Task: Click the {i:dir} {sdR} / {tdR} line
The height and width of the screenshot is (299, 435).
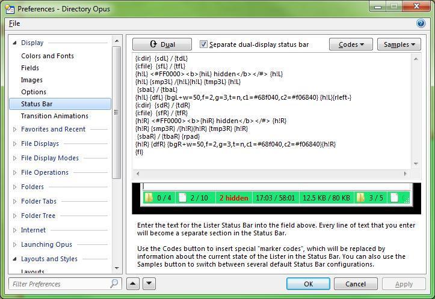Action: [x=162, y=105]
